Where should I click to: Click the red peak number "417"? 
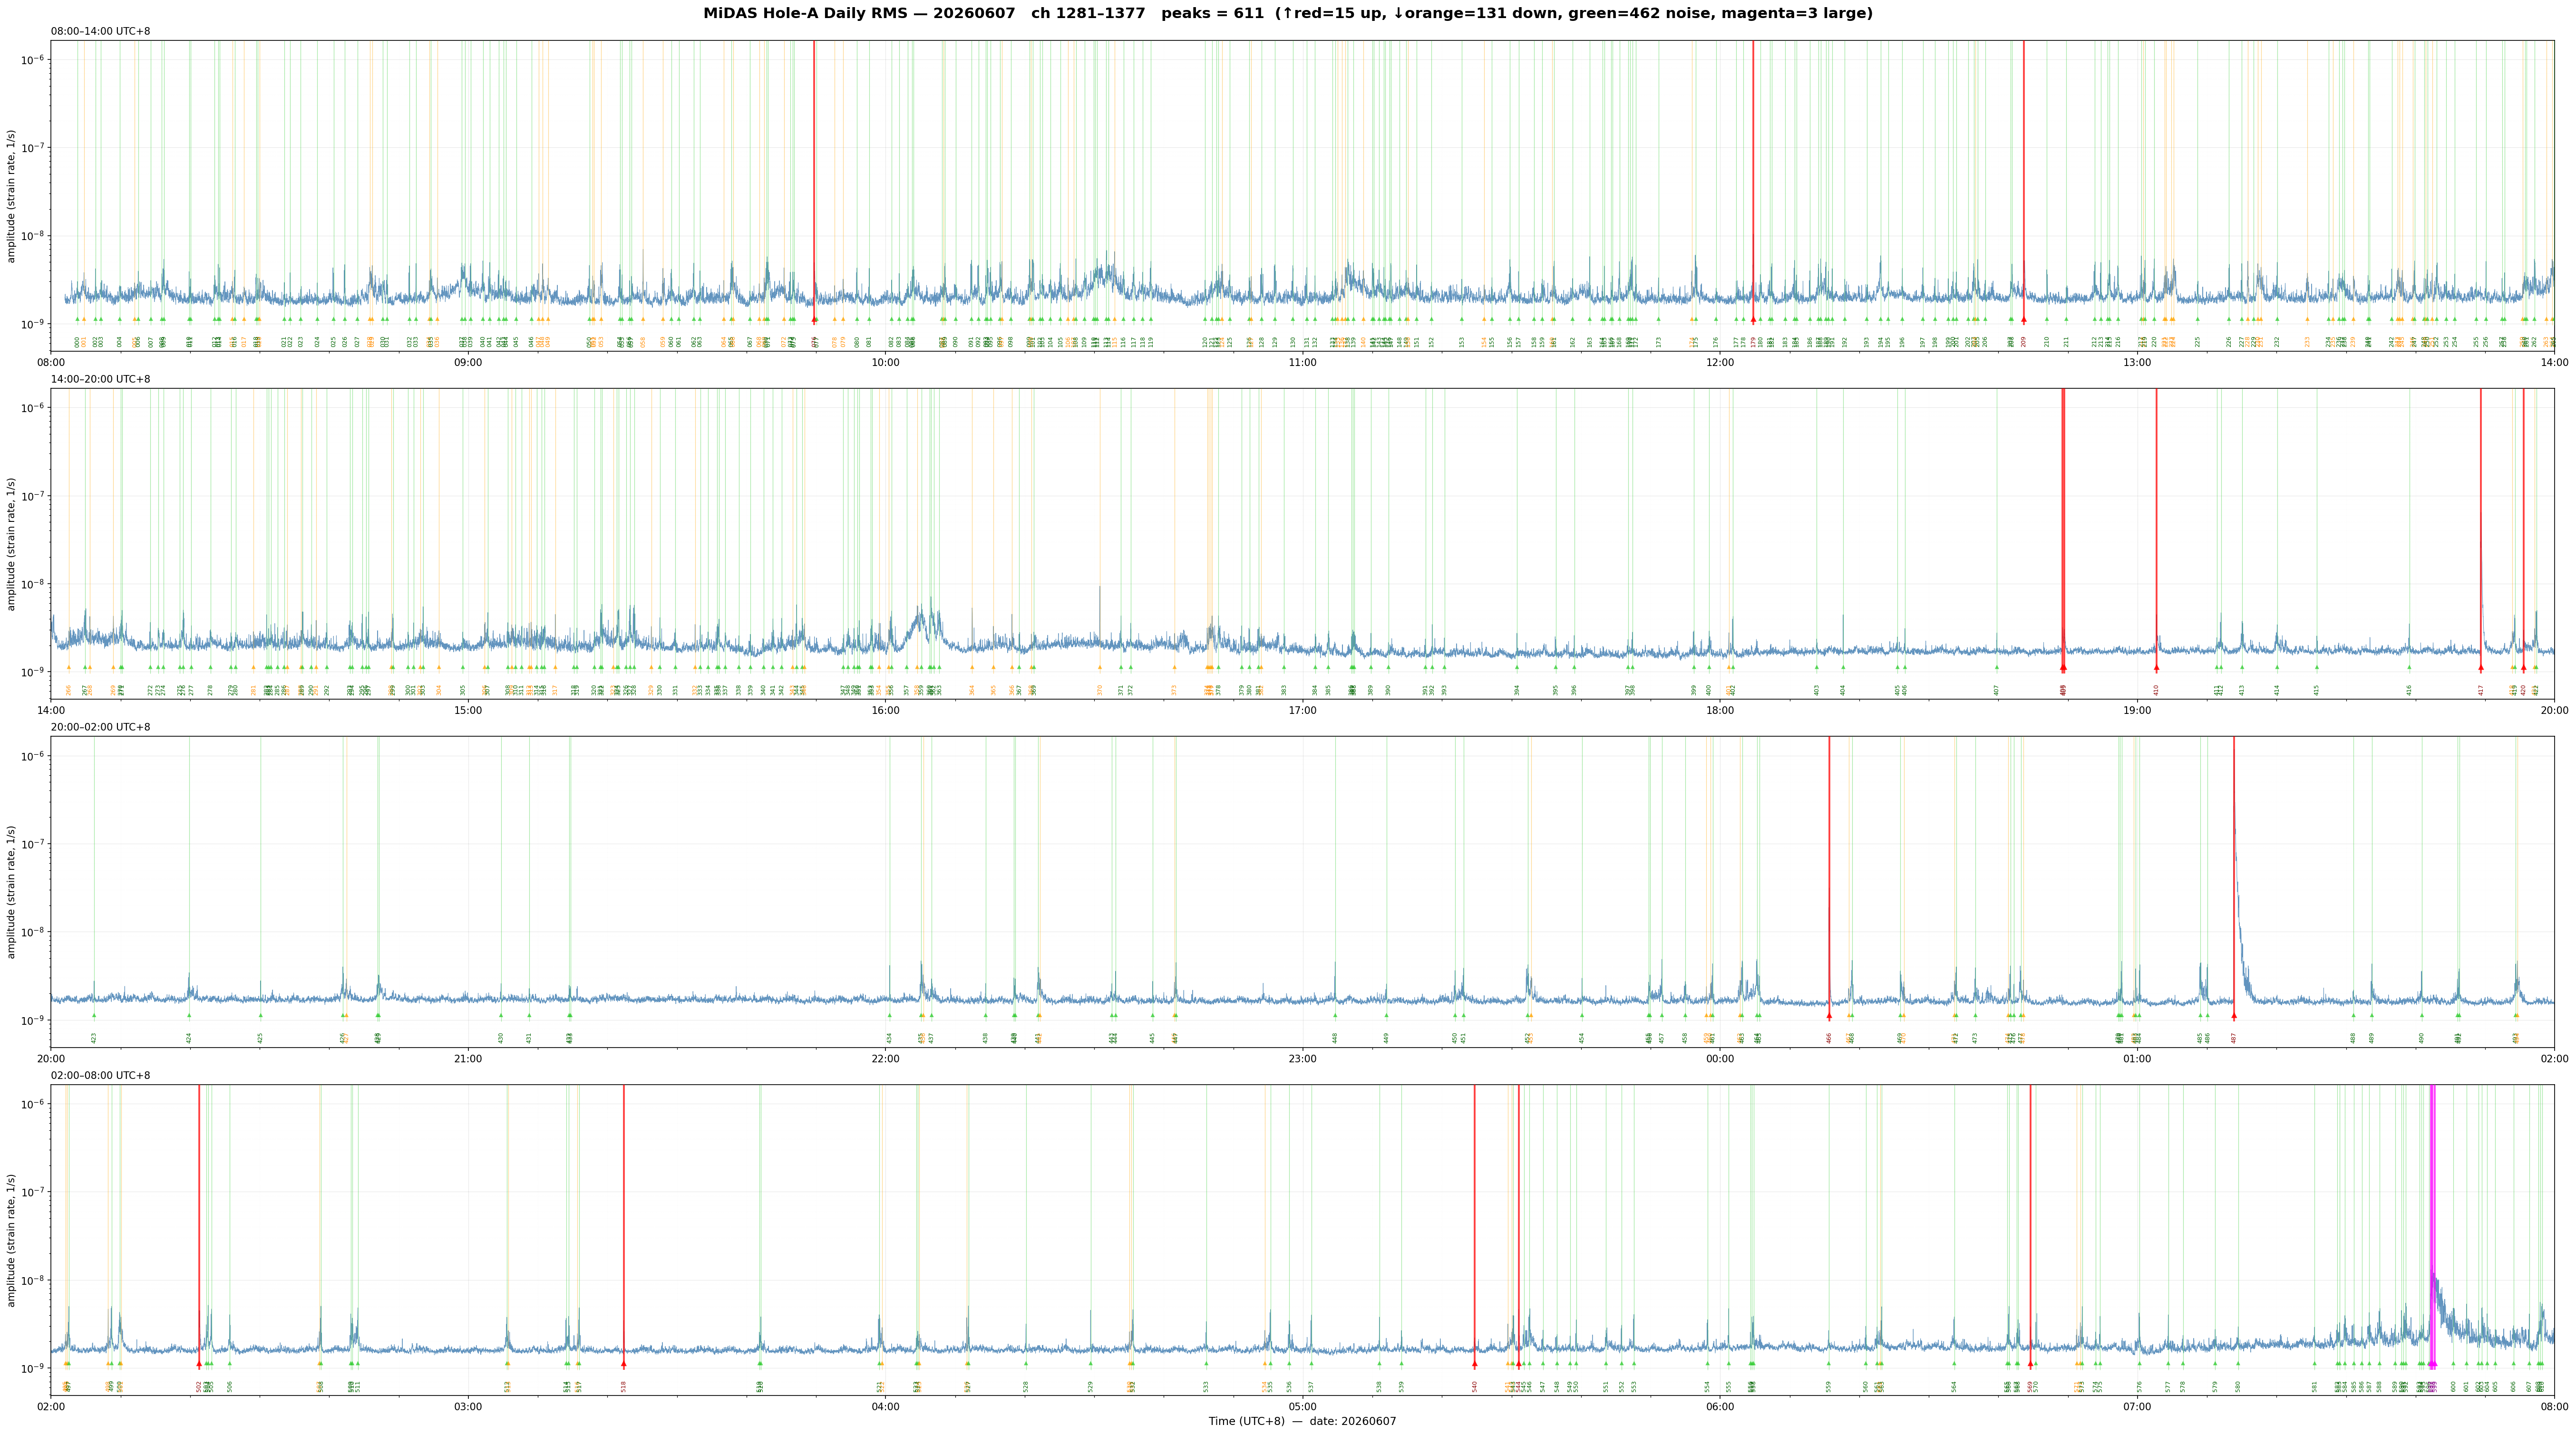pyautogui.click(x=2481, y=691)
